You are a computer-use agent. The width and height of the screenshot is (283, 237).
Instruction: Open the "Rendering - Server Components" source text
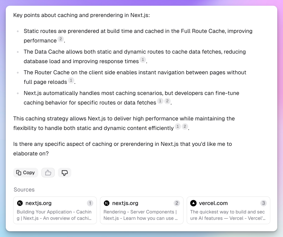pos(141,215)
